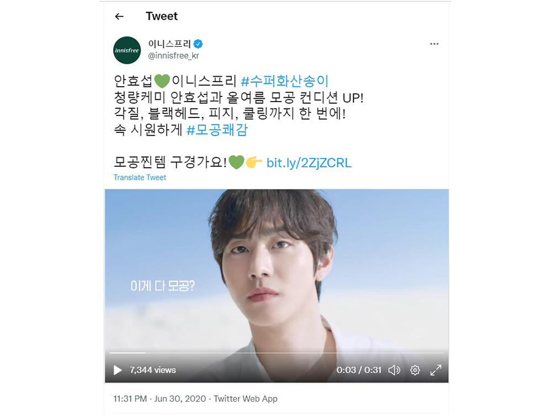Mute the video using speaker icon
Image resolution: width=552 pixels, height=414 pixels.
pos(394,370)
